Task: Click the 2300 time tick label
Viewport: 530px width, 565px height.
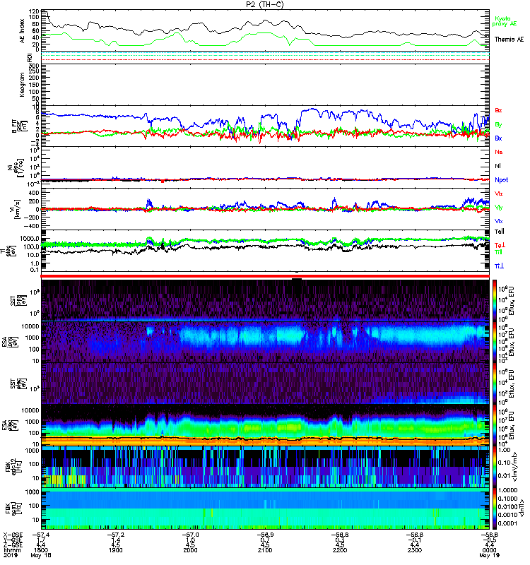Action: (x=415, y=550)
